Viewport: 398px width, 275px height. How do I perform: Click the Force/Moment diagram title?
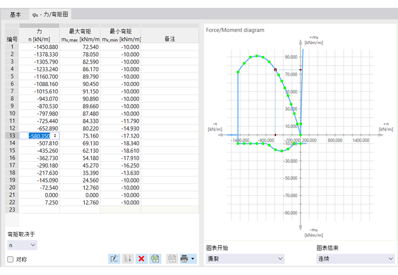(235, 30)
